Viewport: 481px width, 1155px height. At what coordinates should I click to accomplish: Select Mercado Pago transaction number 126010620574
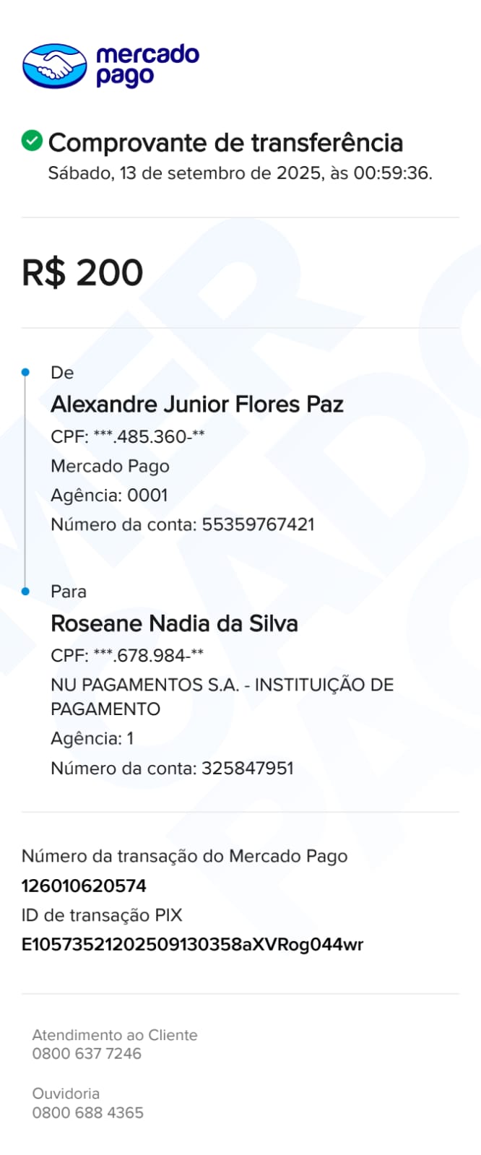pos(84,886)
